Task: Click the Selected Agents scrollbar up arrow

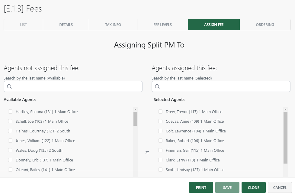Action: [x=285, y=109]
